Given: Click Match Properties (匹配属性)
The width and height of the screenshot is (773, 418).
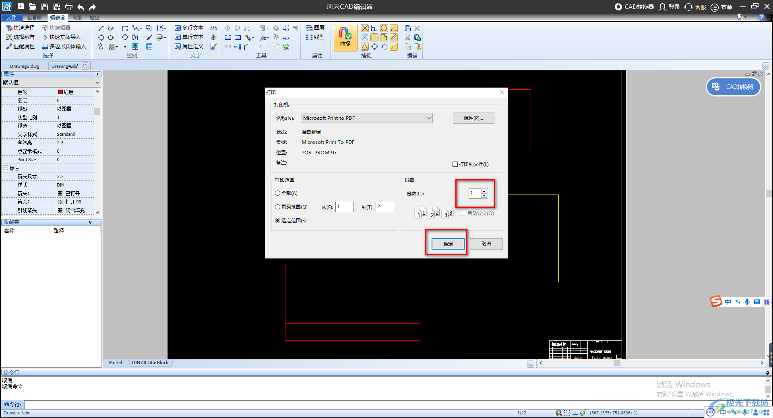Looking at the screenshot, I should (21, 46).
